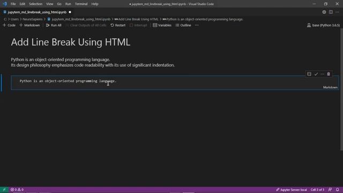Viewport: 343px width, 193px height.
Task: Click the rendered 'Python is an object-oriented' paragraph line
Action: click(61, 60)
